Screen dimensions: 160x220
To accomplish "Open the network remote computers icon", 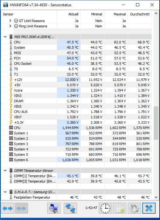I will pyautogui.click(x=70, y=208).
